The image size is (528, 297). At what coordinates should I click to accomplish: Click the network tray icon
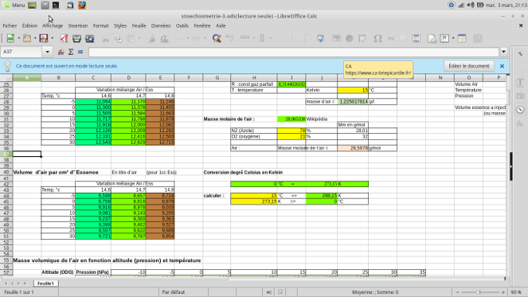[461, 5]
